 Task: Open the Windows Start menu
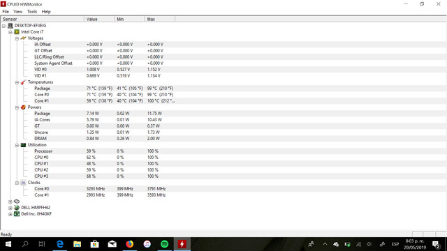8,244
